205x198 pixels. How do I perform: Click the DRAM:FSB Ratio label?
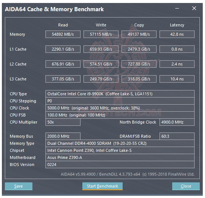coord(135,136)
